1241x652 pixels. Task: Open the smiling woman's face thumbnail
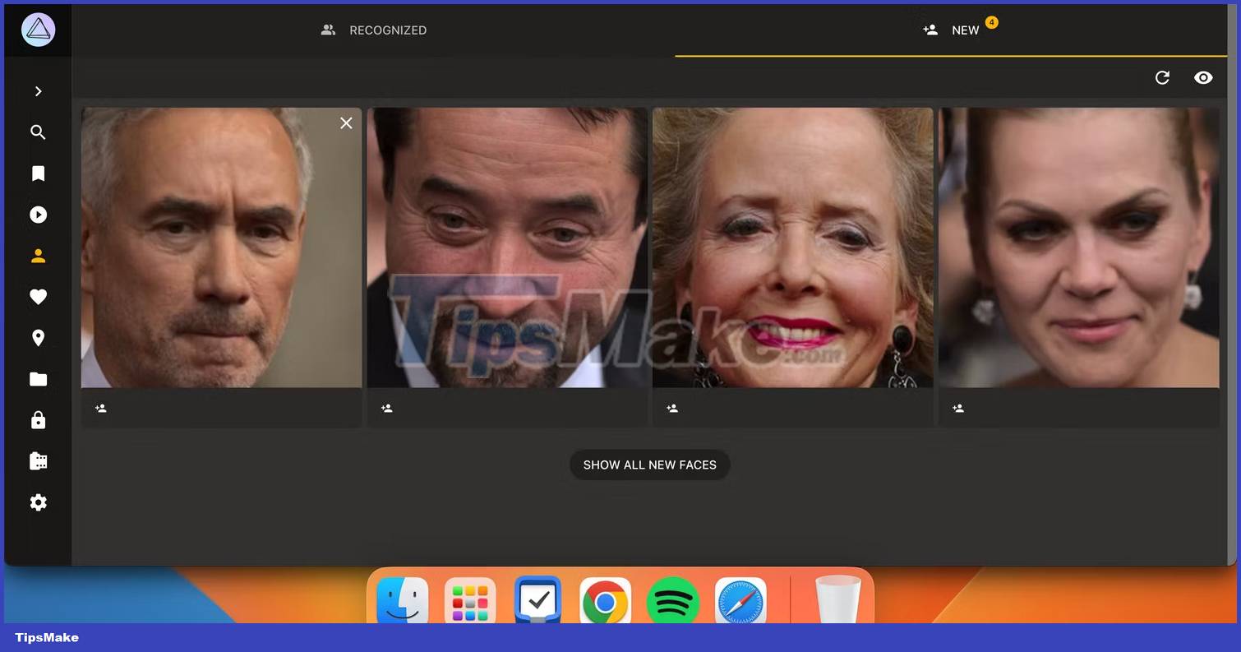point(792,247)
